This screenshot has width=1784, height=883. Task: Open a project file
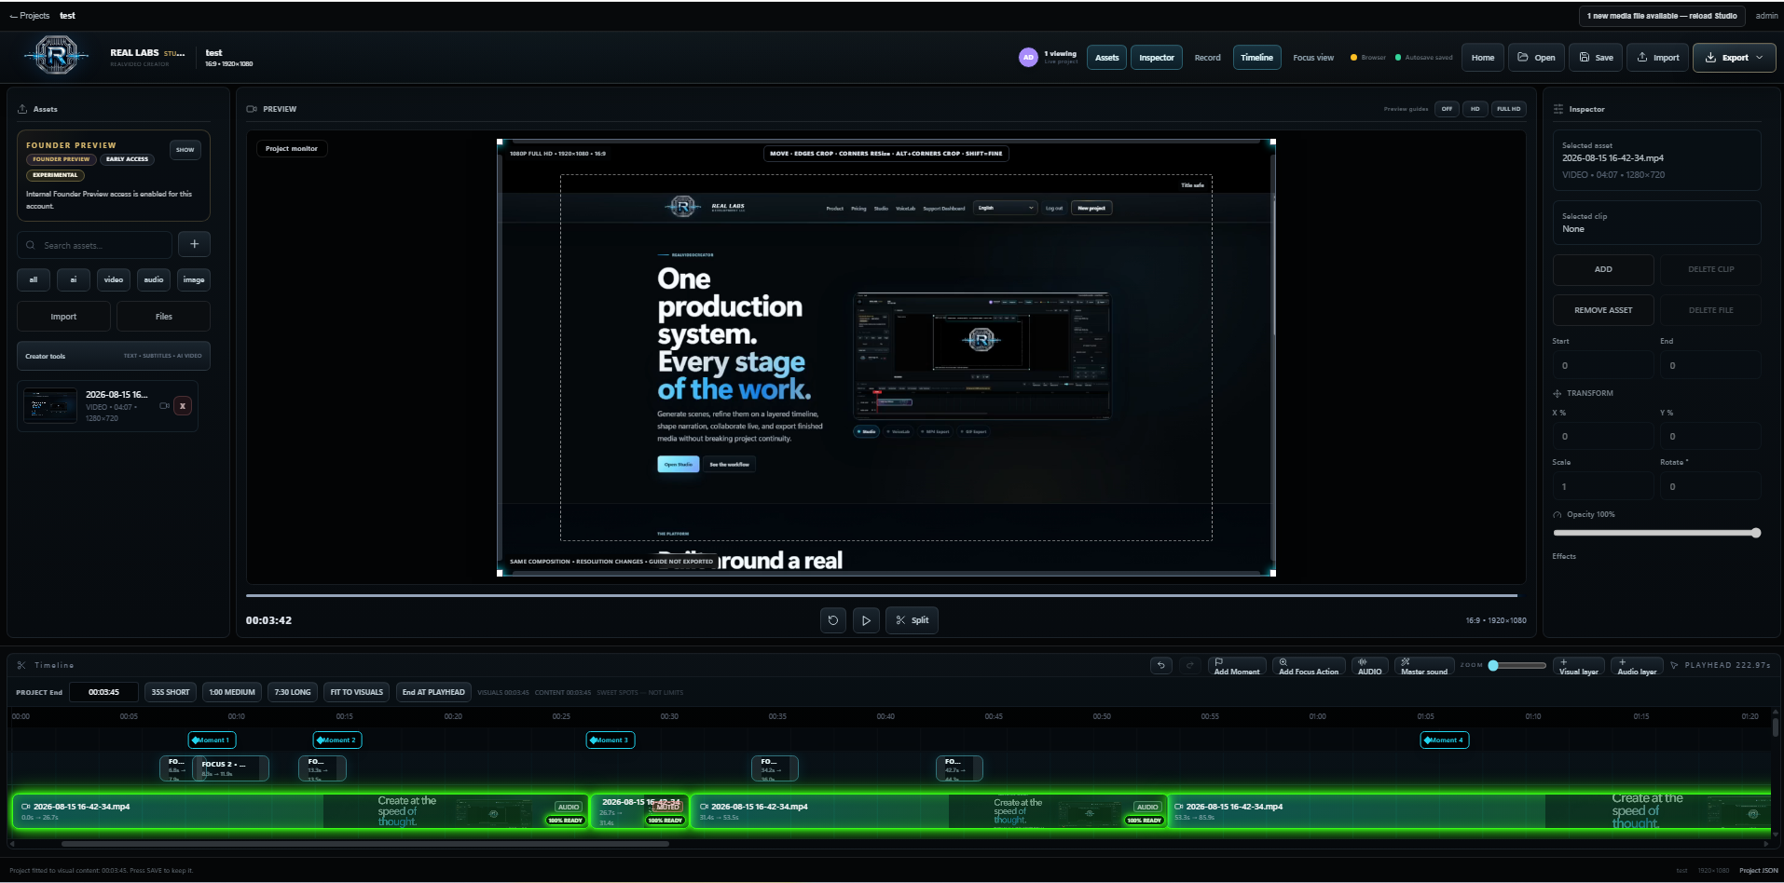(1536, 58)
